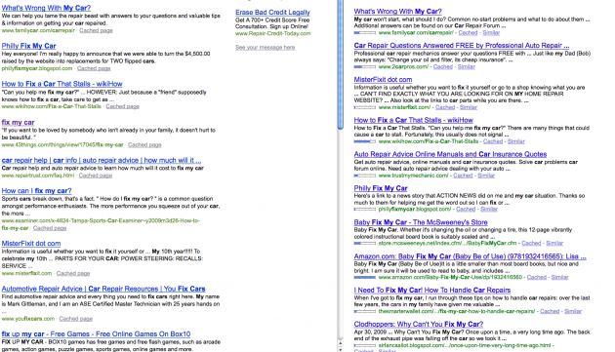Click 'See your message here' link
The height and width of the screenshot is (352, 615).
[x=265, y=48]
